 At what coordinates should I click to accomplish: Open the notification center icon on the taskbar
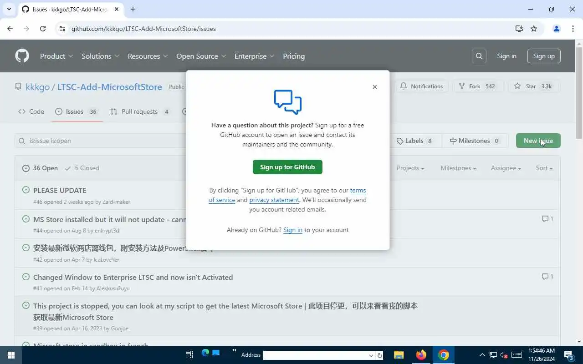coord(569,355)
